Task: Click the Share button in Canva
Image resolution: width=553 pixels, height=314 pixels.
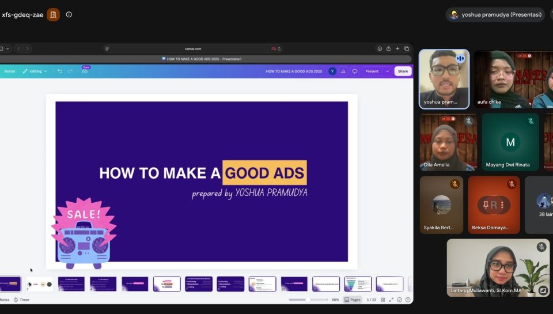Action: (403, 71)
